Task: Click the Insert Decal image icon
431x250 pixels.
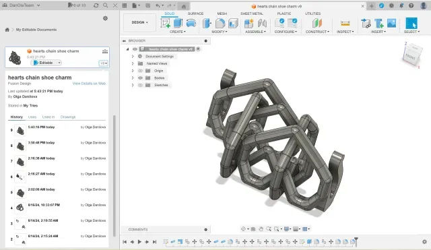Action: coord(391,23)
